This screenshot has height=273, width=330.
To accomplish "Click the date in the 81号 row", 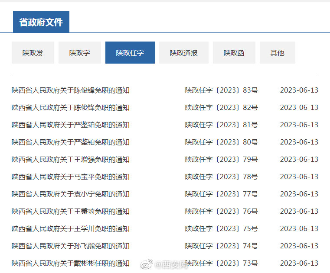I will point(299,125).
